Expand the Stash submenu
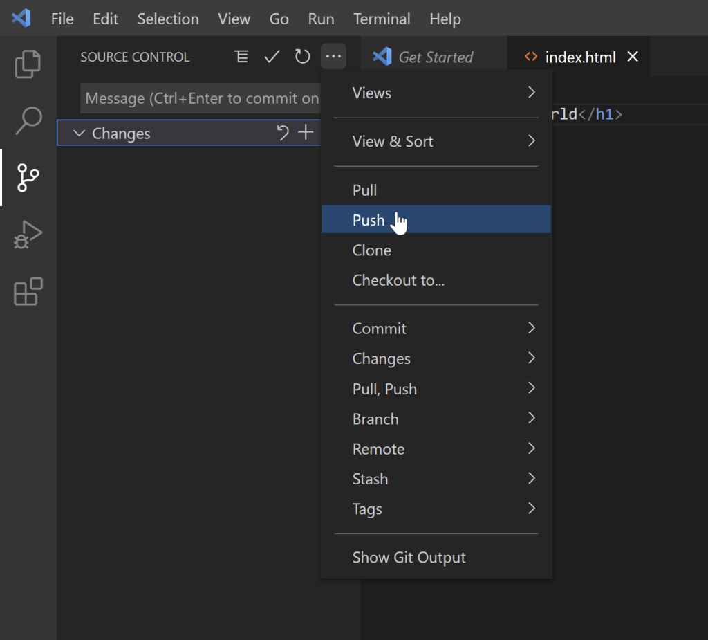The image size is (708, 640). (x=442, y=479)
